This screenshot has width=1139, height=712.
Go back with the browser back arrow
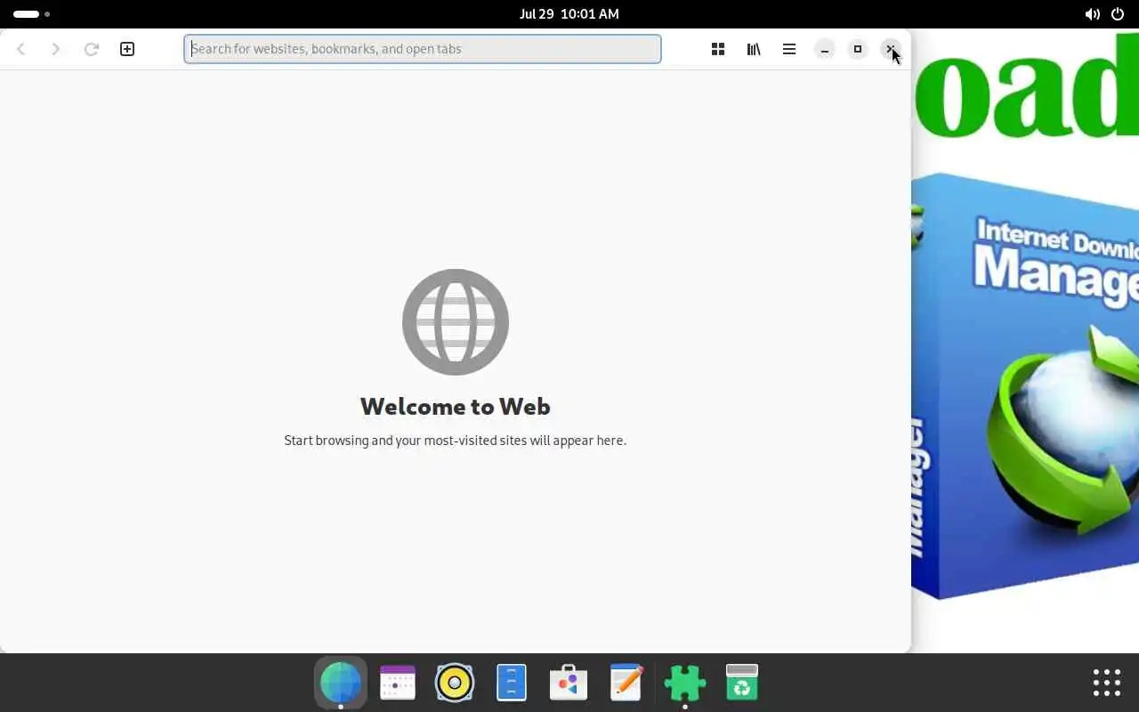(x=21, y=49)
